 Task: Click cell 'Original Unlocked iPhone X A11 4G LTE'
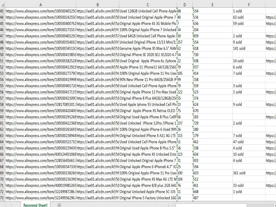tap(148, 136)
